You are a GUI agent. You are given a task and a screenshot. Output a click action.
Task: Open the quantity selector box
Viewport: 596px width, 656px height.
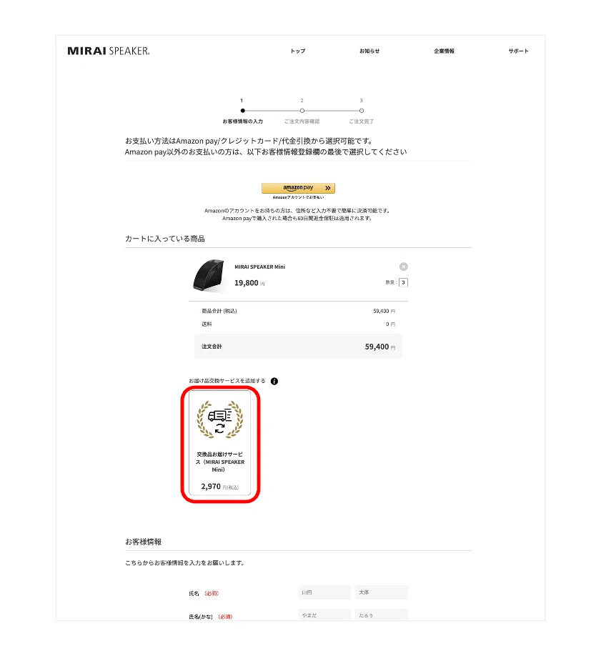point(403,282)
